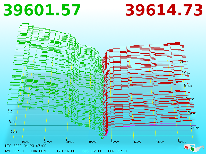
Task: Click the 0.1k depth axis label
Action: pos(14,132)
